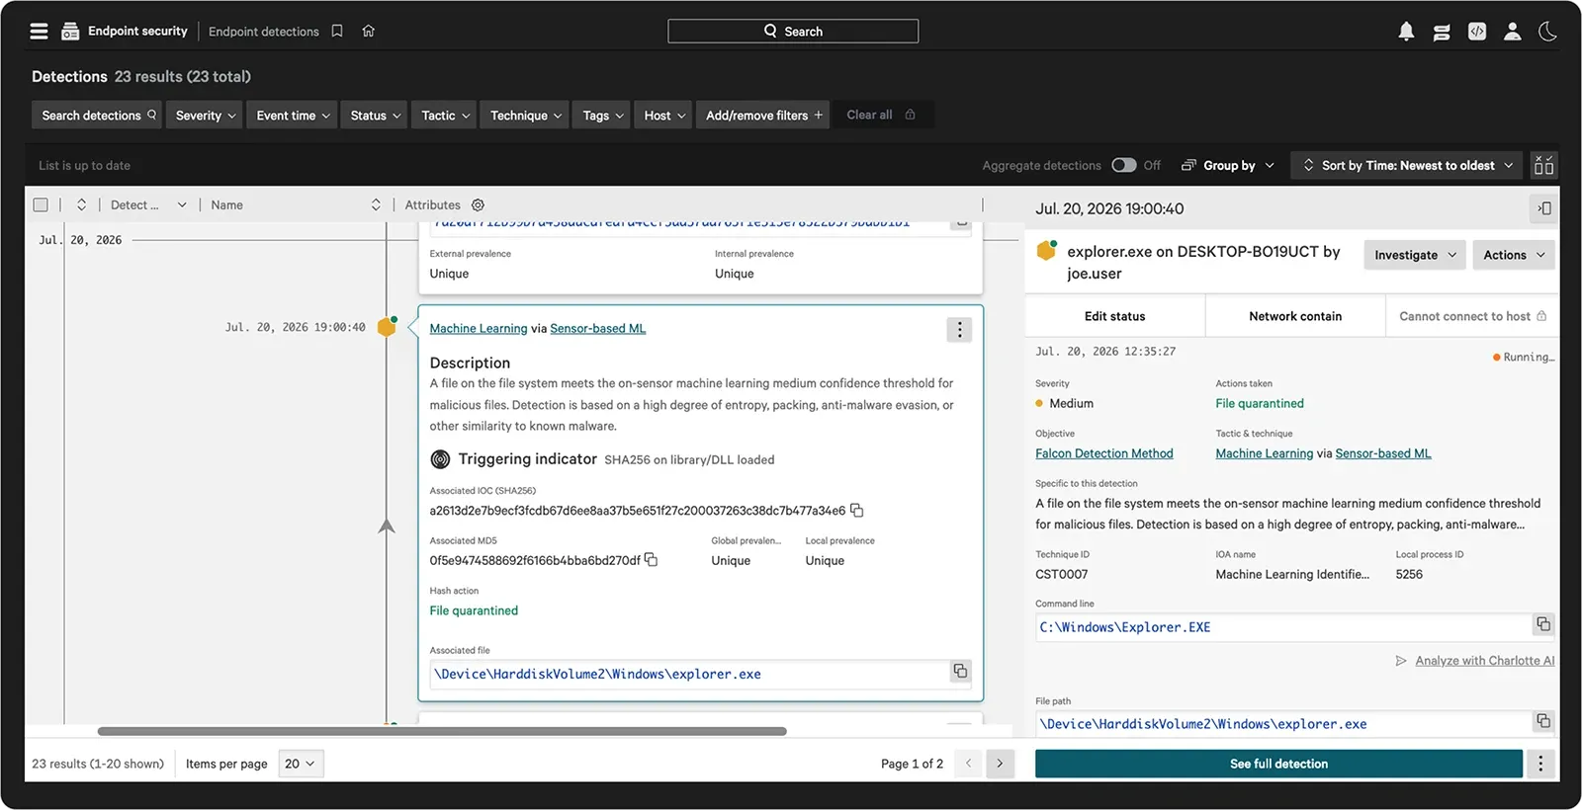Click Add/remove filters button
Viewport: 1582px width, 810px height.
point(763,116)
